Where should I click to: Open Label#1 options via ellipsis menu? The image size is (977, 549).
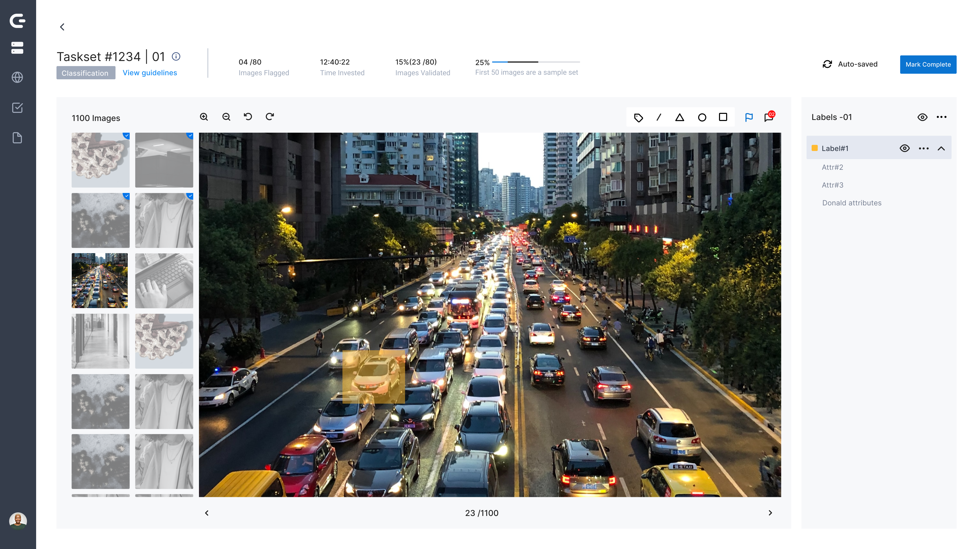click(923, 148)
